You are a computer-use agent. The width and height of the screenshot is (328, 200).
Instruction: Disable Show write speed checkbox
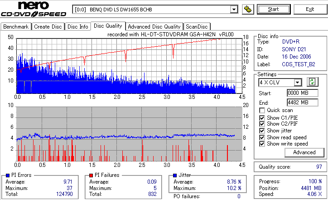[x=262, y=144]
